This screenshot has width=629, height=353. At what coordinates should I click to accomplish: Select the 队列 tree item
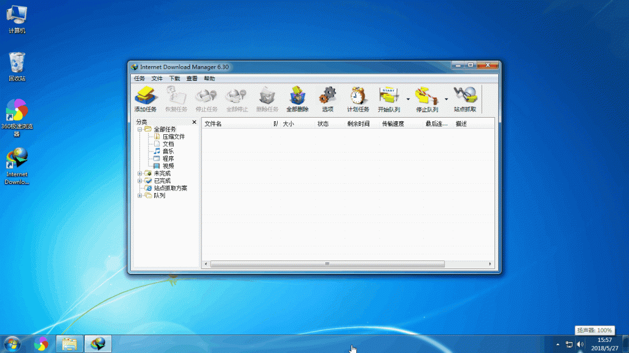pos(159,195)
